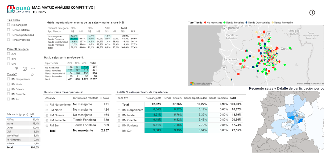Tick the 30% percentil checkbox
Screen dimensions: 329x157
[x=8, y=59]
